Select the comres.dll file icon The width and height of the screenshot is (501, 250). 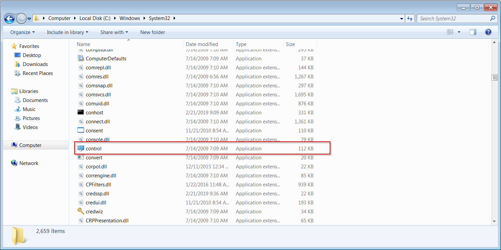pos(80,76)
